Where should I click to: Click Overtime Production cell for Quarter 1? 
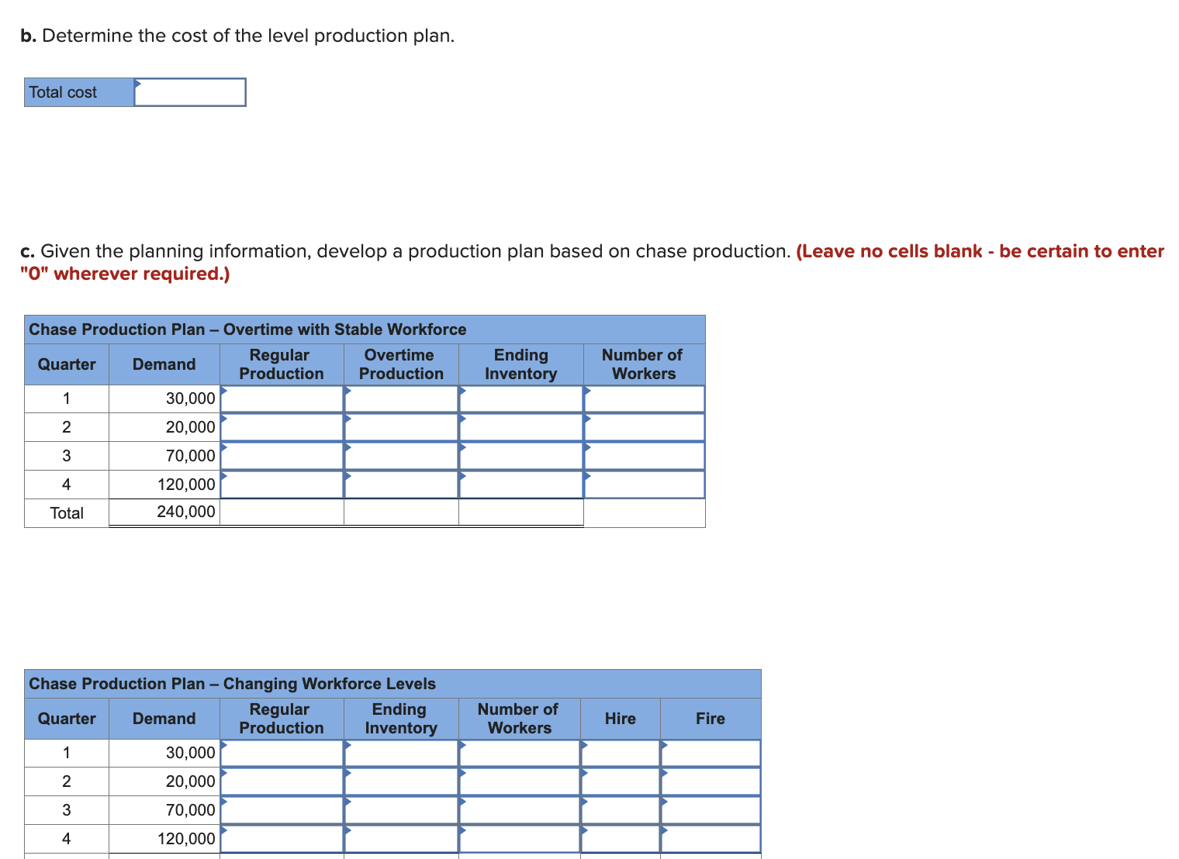401,398
